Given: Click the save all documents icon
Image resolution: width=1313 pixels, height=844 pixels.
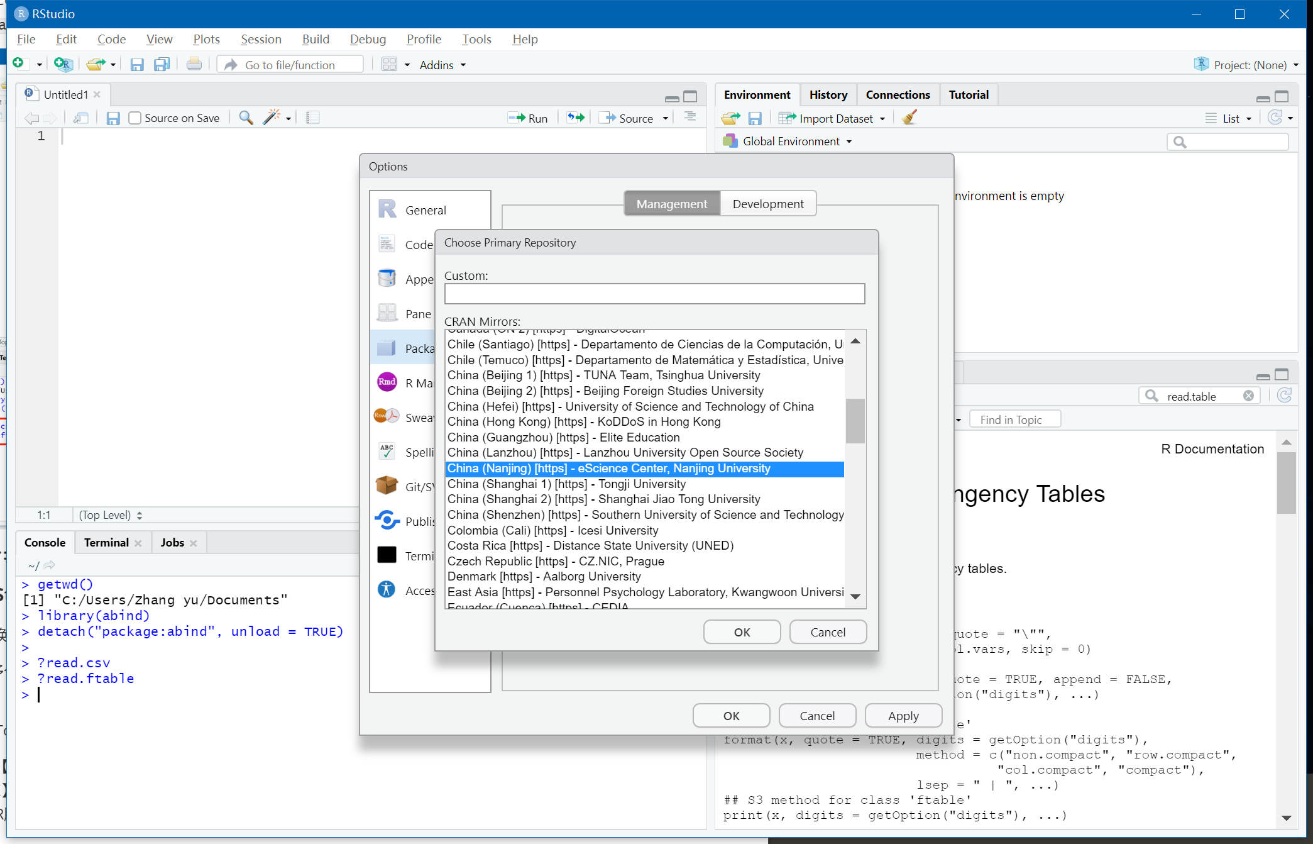Looking at the screenshot, I should tap(162, 64).
